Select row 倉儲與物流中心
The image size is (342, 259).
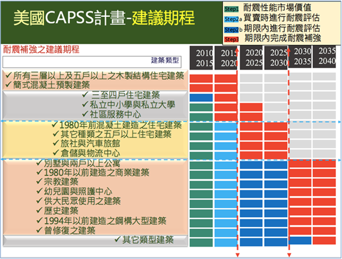click(x=86, y=153)
